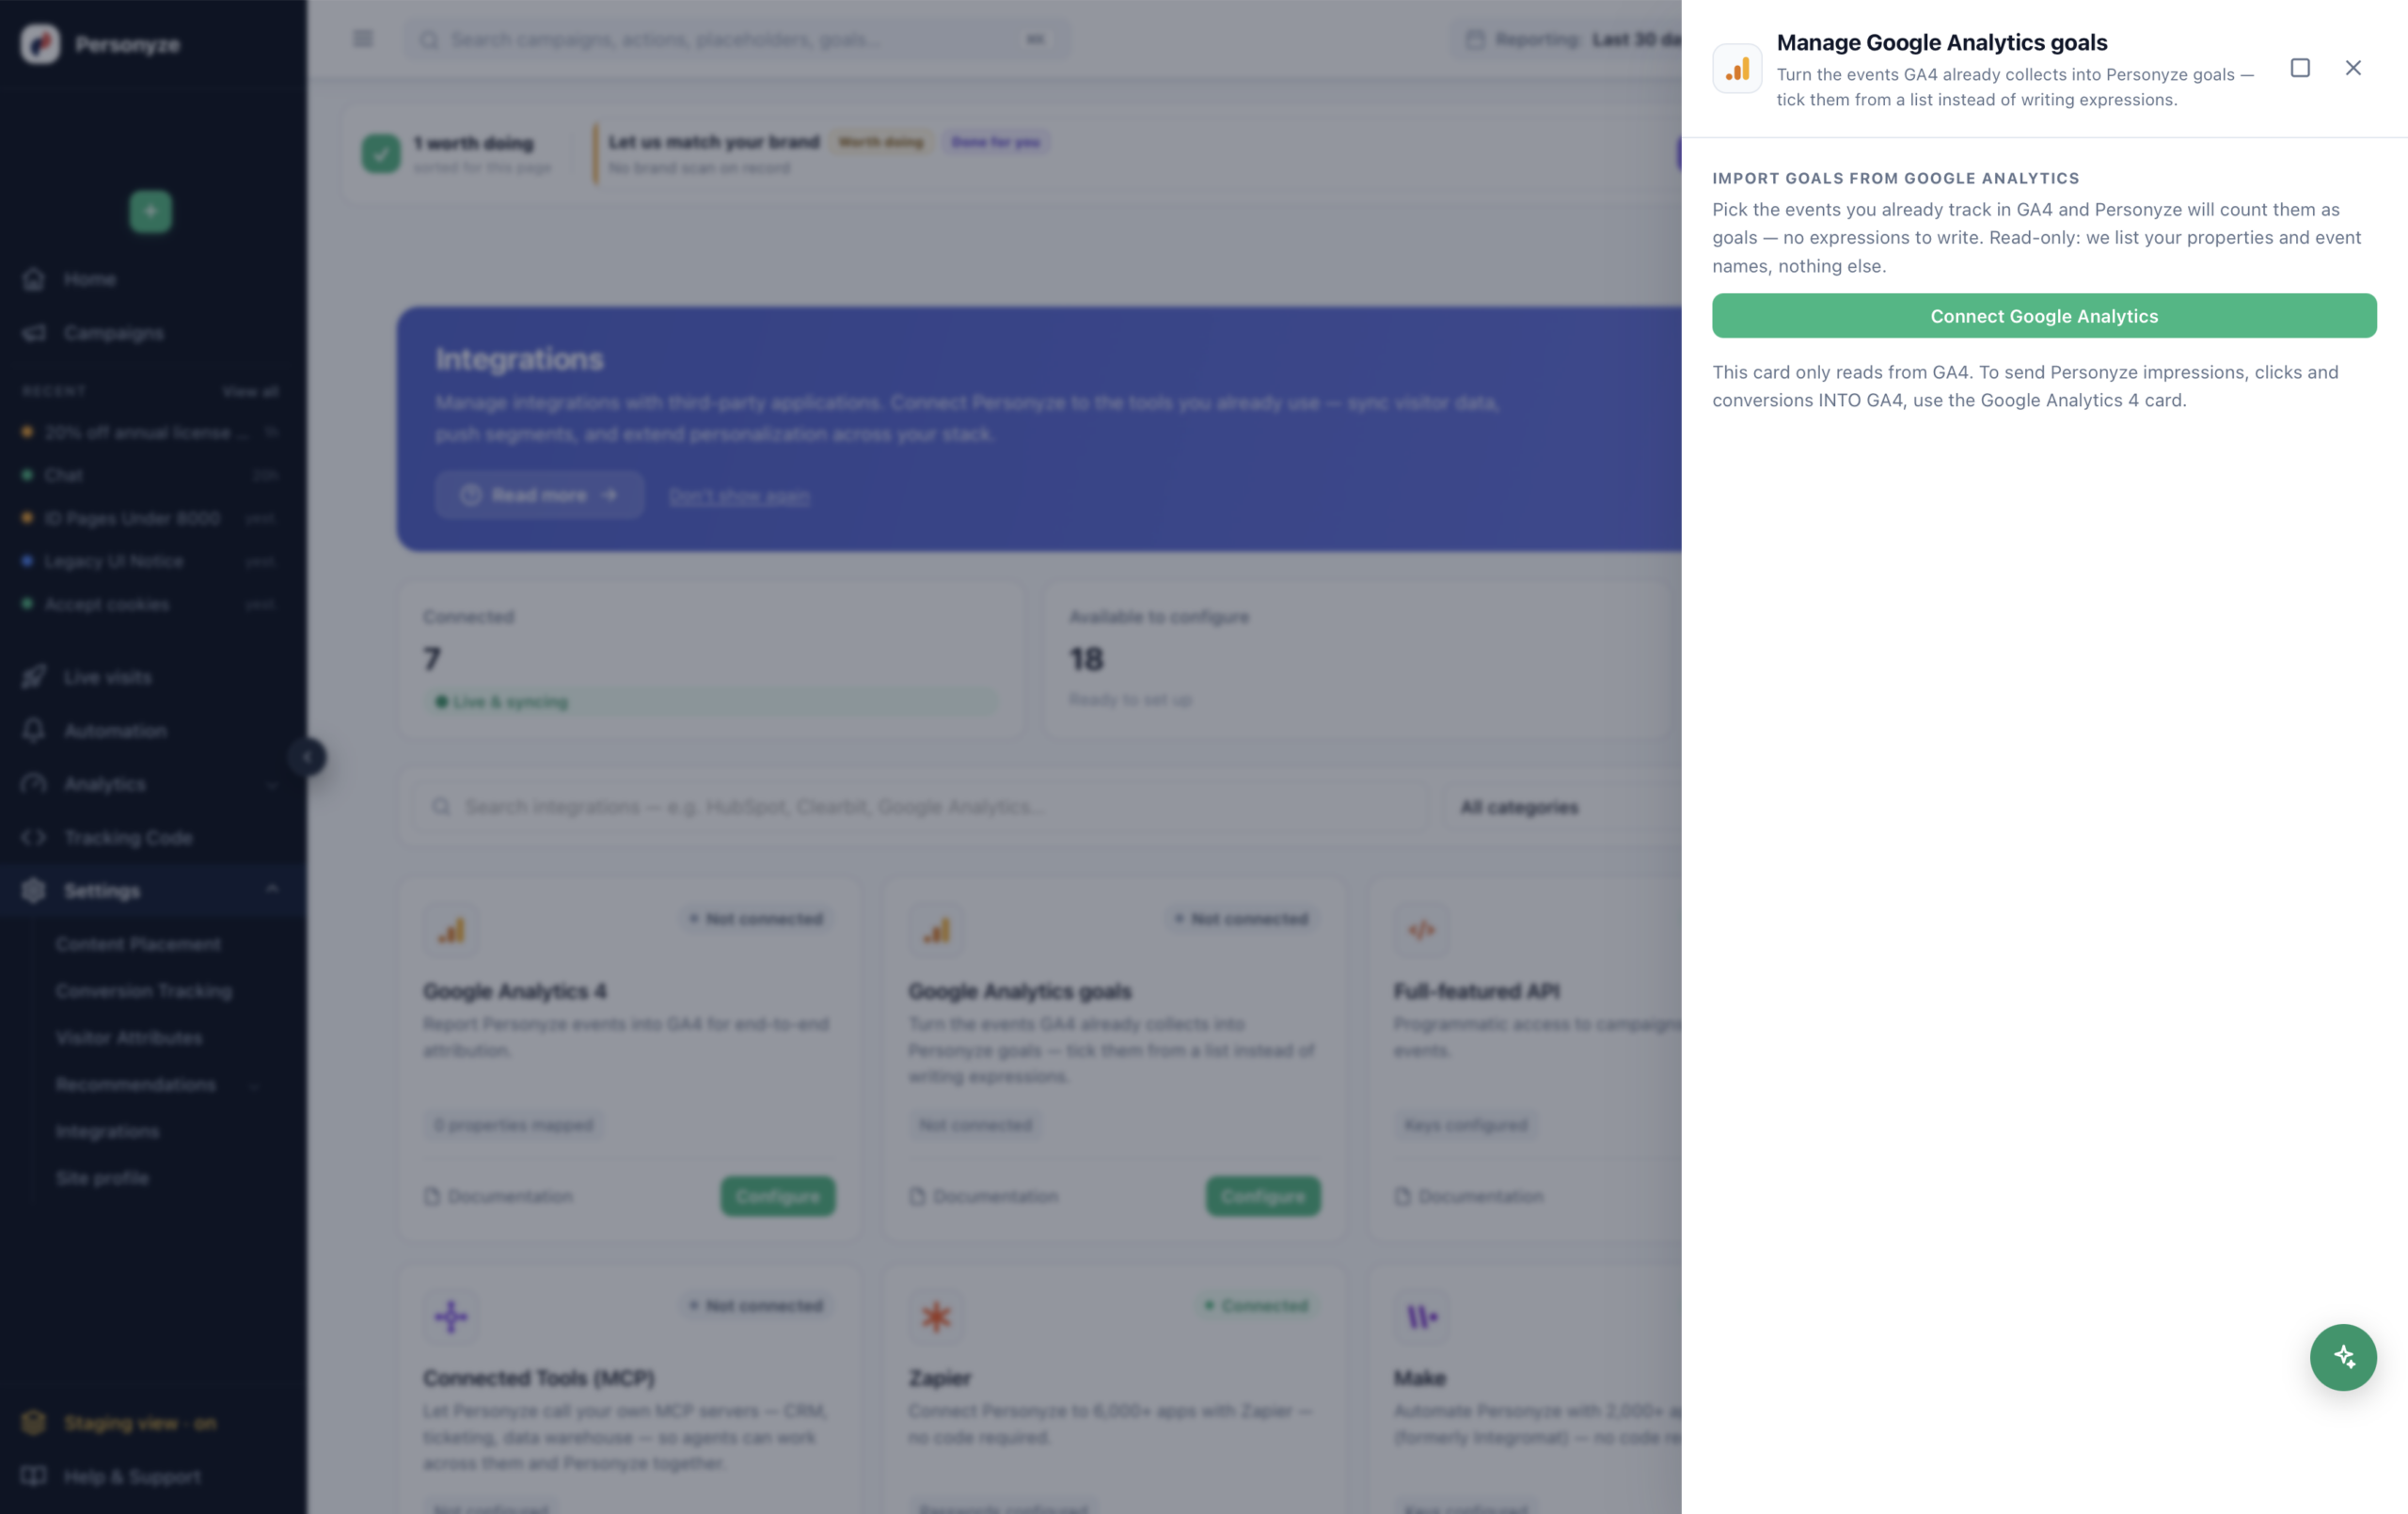Open Documentation for Google Analytics goals card
Viewport: 2408px width, 1514px height.
(984, 1196)
